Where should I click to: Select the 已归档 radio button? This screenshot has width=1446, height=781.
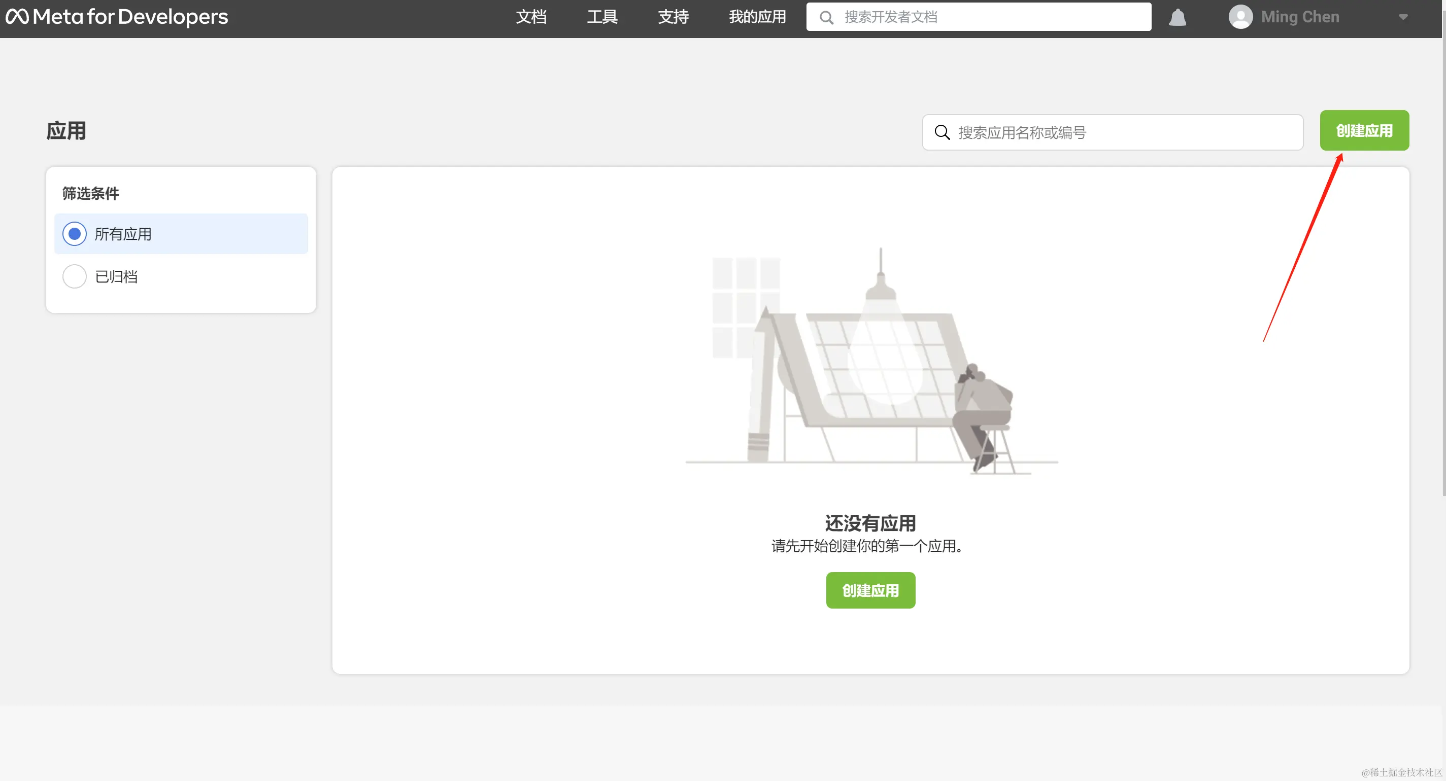pos(75,276)
